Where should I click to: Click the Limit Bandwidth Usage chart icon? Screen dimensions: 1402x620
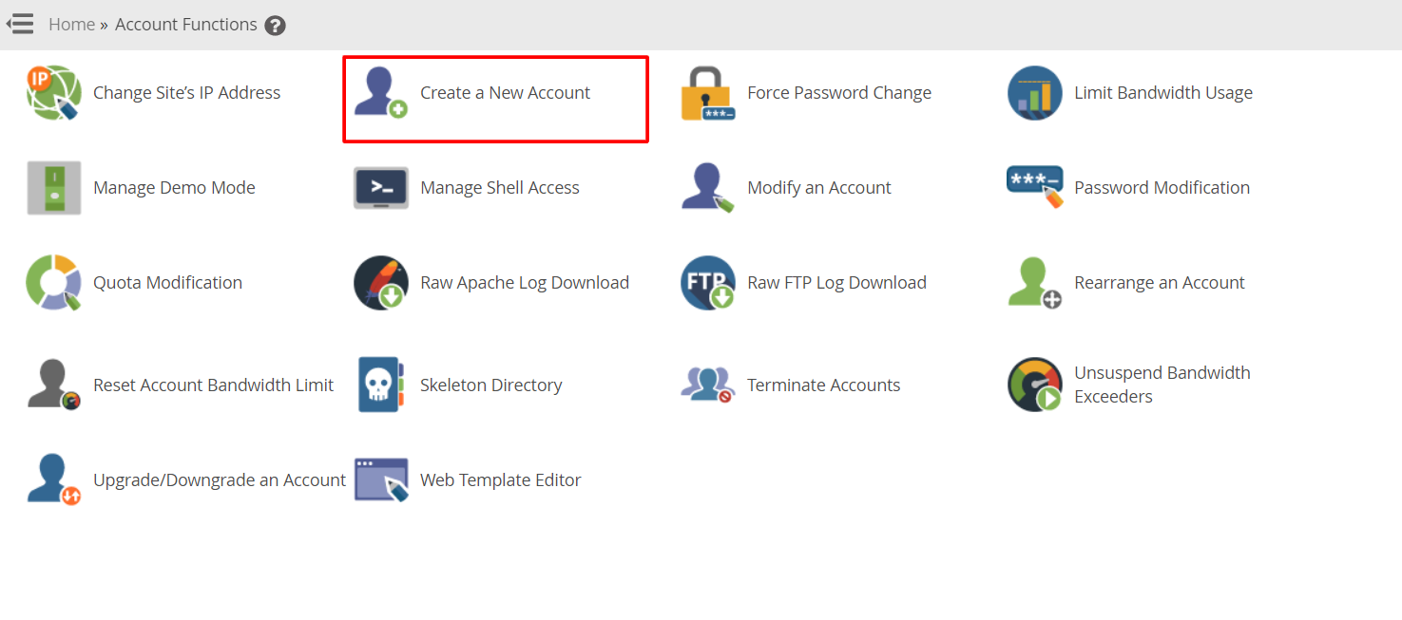point(1034,93)
